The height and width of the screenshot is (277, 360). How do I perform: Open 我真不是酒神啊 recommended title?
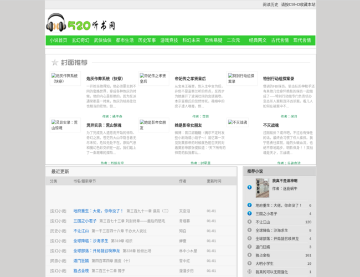coord(285,181)
